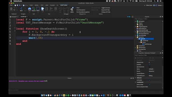Select On All Exceptions option

click(81, 10)
